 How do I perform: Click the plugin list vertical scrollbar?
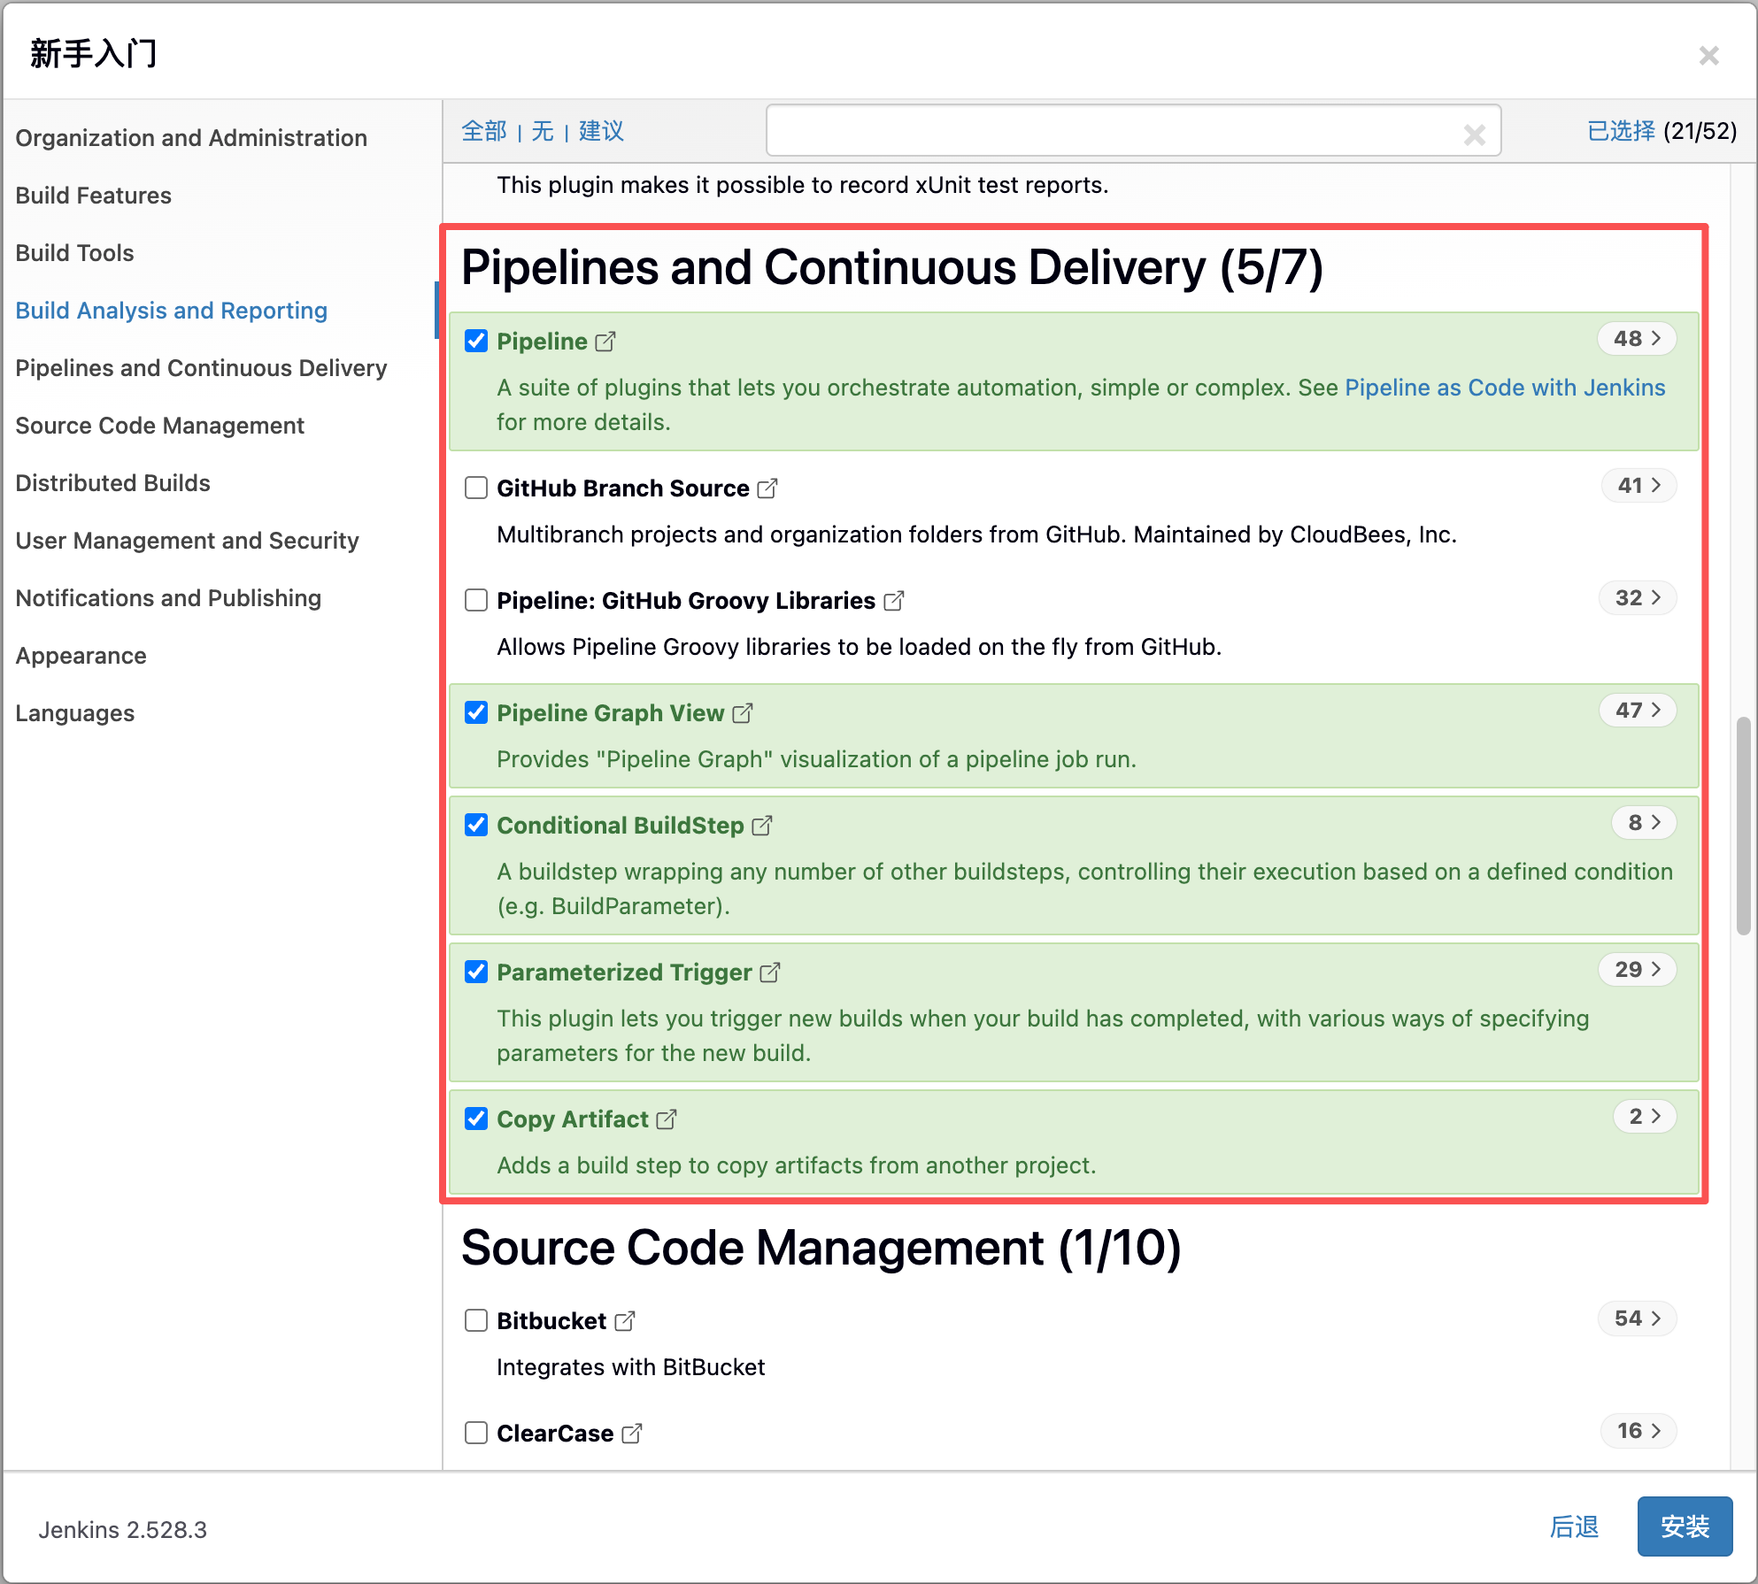[x=1743, y=826]
